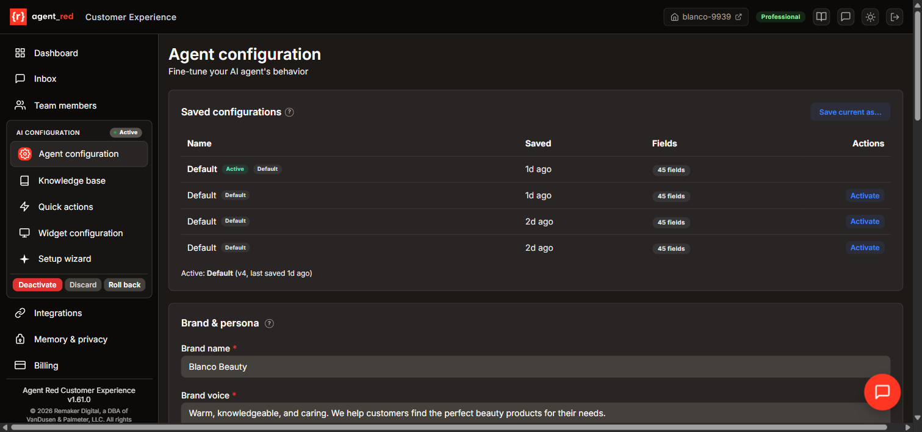Open Memory & privacy lock icon

pyautogui.click(x=20, y=339)
